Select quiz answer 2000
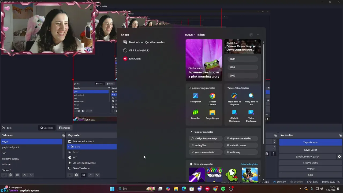 (243, 59)
